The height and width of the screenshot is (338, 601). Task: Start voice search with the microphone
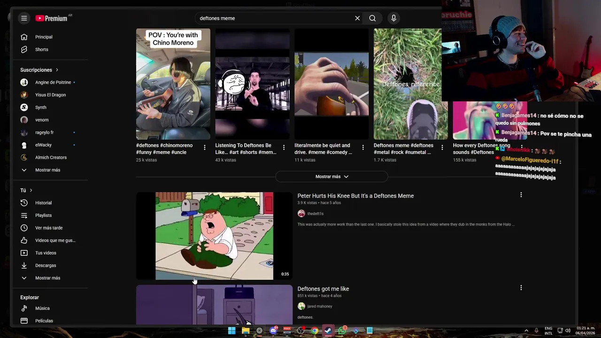coord(393,18)
